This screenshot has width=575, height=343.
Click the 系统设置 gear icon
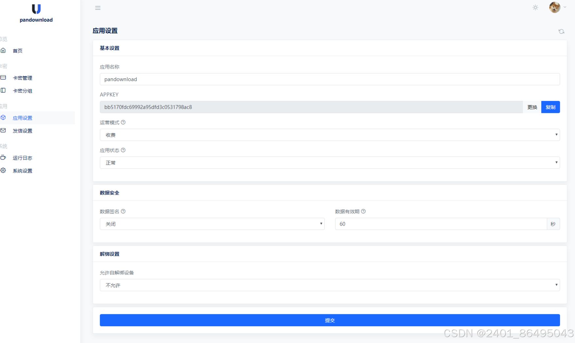tap(3, 170)
